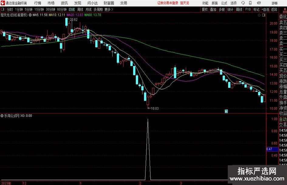The height and width of the screenshot is (185, 287).
Task: Expand 更多 period options
Action: click(109, 9)
